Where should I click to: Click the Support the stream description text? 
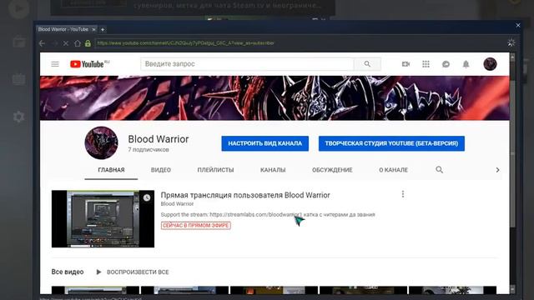[x=268, y=215]
